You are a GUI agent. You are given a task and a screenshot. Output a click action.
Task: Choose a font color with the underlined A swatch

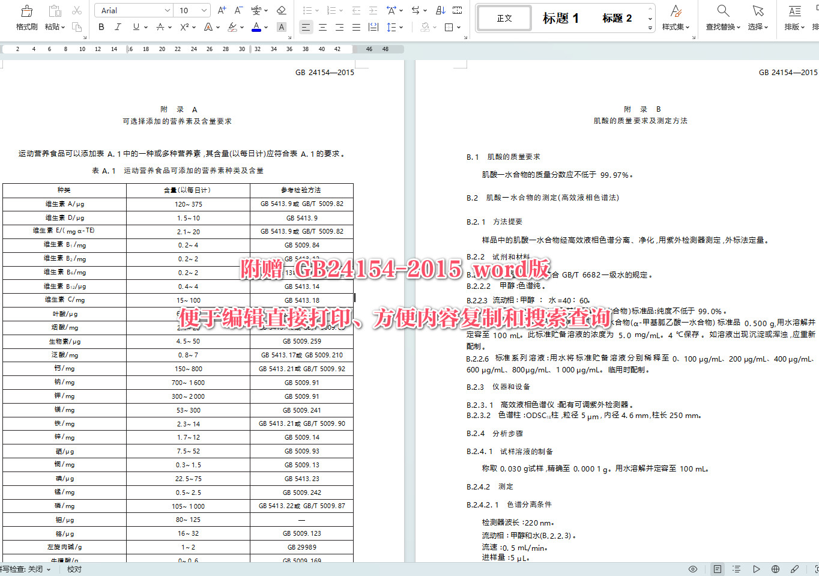[256, 27]
